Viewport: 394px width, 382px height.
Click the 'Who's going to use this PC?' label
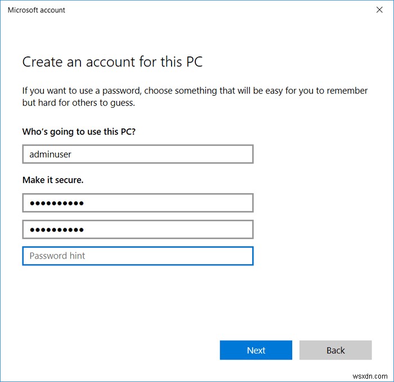click(79, 132)
